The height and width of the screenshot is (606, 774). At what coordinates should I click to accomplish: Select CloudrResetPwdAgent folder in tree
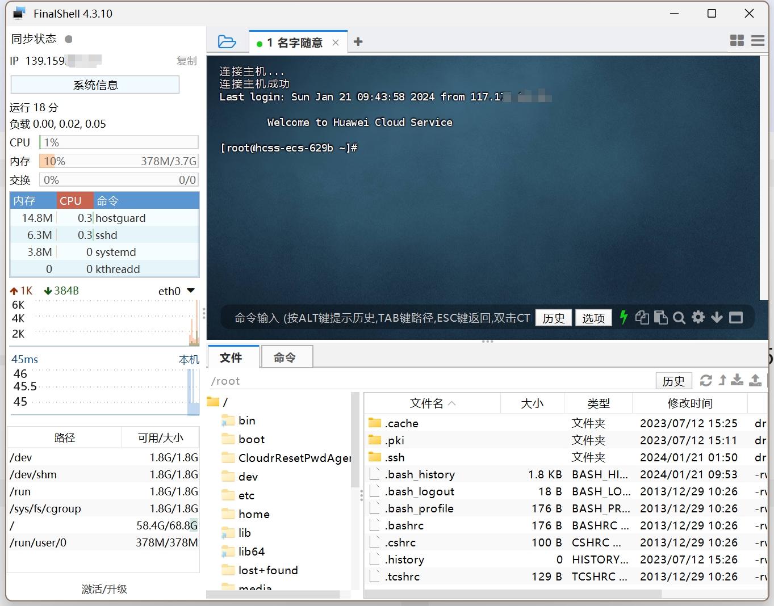[x=287, y=458]
